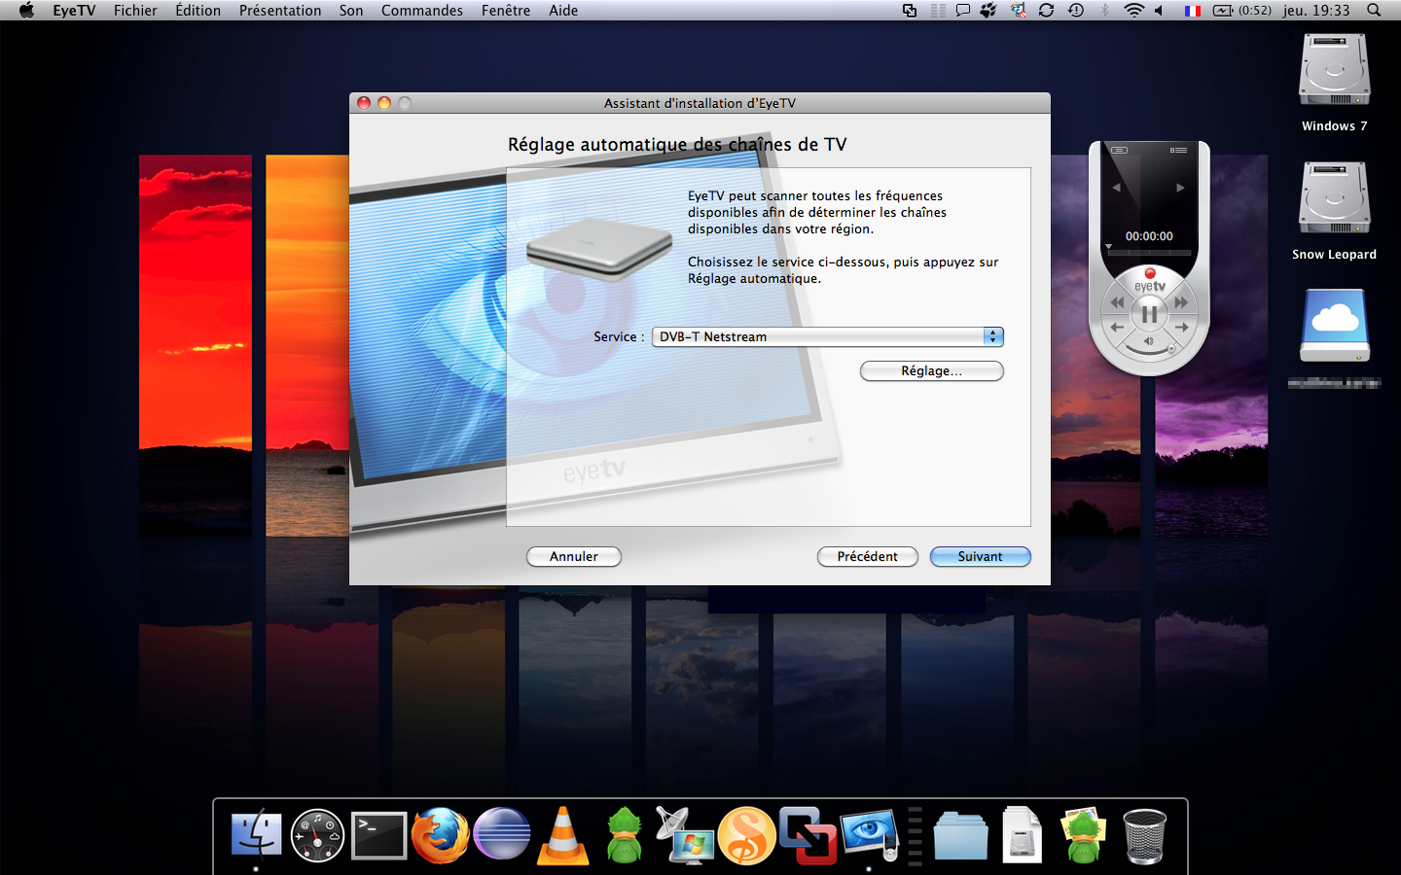1401x875 pixels.
Task: Click the Adium duck icon beside Trash
Action: [1083, 835]
